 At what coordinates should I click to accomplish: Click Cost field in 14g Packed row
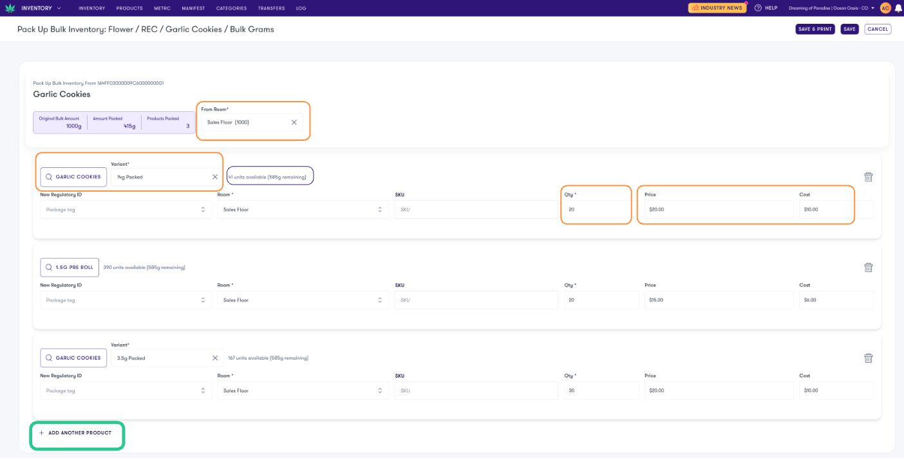click(x=836, y=209)
